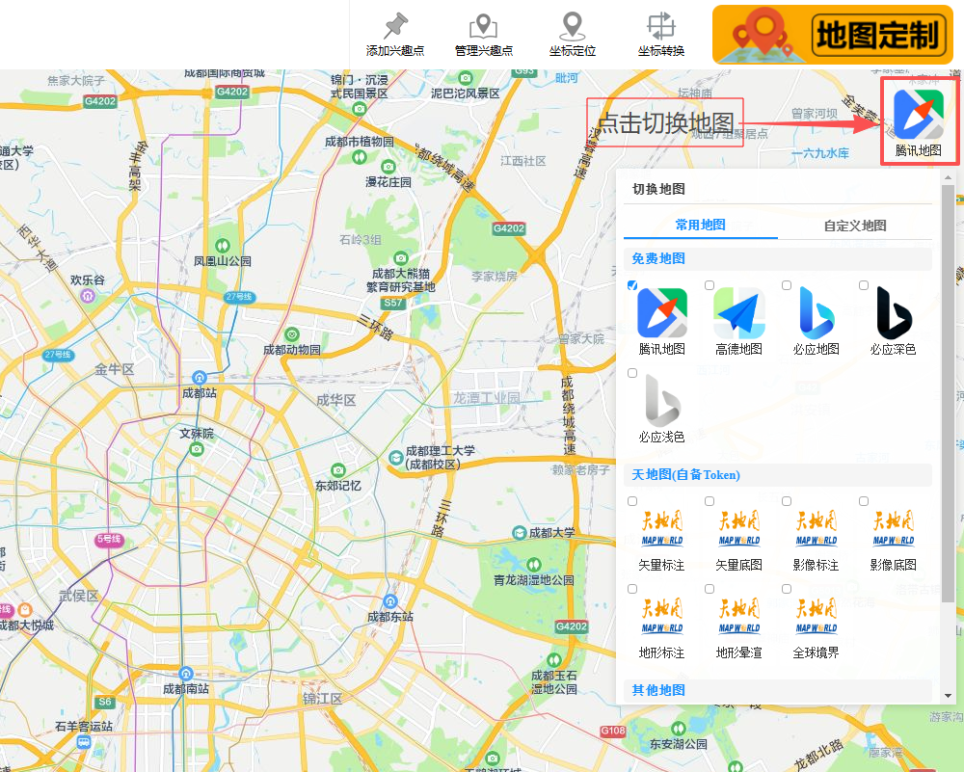Screen dimensions: 964x772
Task: Click the 天地图(自备Token) section header
Action: pyautogui.click(x=778, y=474)
